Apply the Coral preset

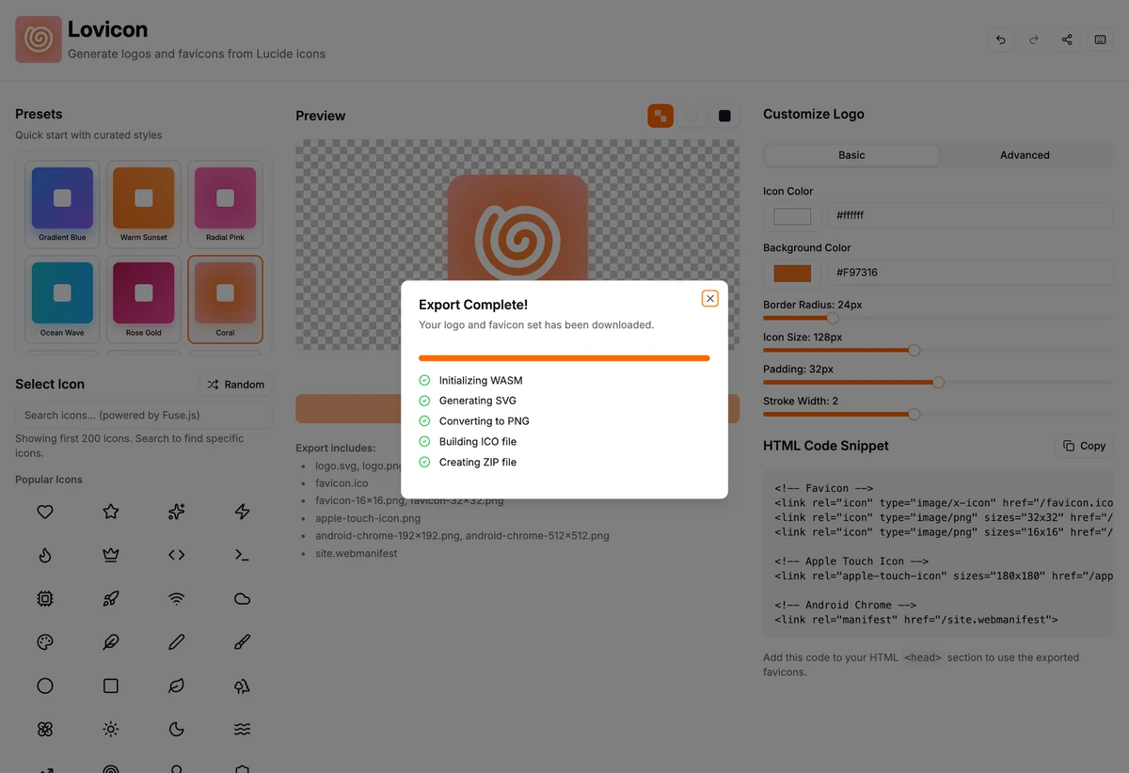(x=225, y=299)
